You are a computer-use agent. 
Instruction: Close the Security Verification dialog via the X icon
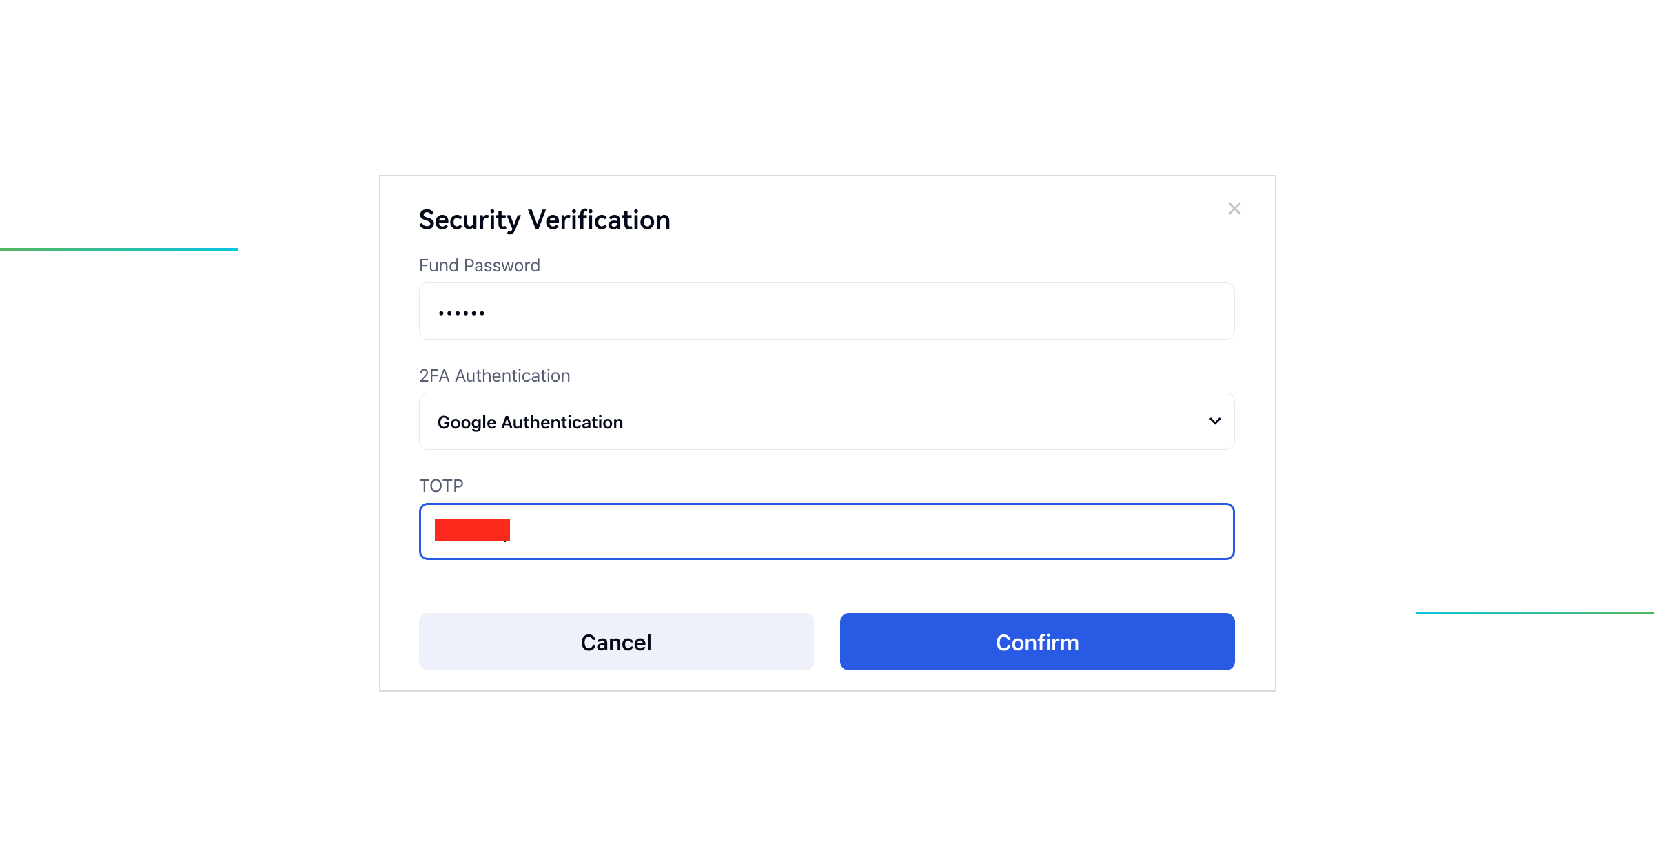point(1234,209)
